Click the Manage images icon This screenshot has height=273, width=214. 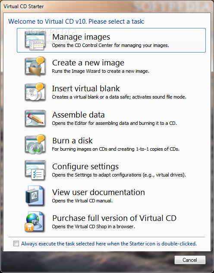(x=35, y=41)
